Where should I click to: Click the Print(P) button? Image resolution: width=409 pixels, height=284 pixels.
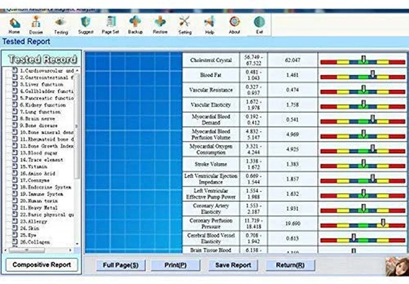[175, 265]
